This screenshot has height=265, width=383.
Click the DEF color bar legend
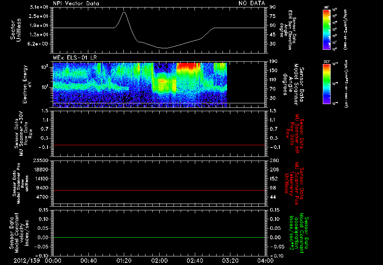click(x=327, y=84)
